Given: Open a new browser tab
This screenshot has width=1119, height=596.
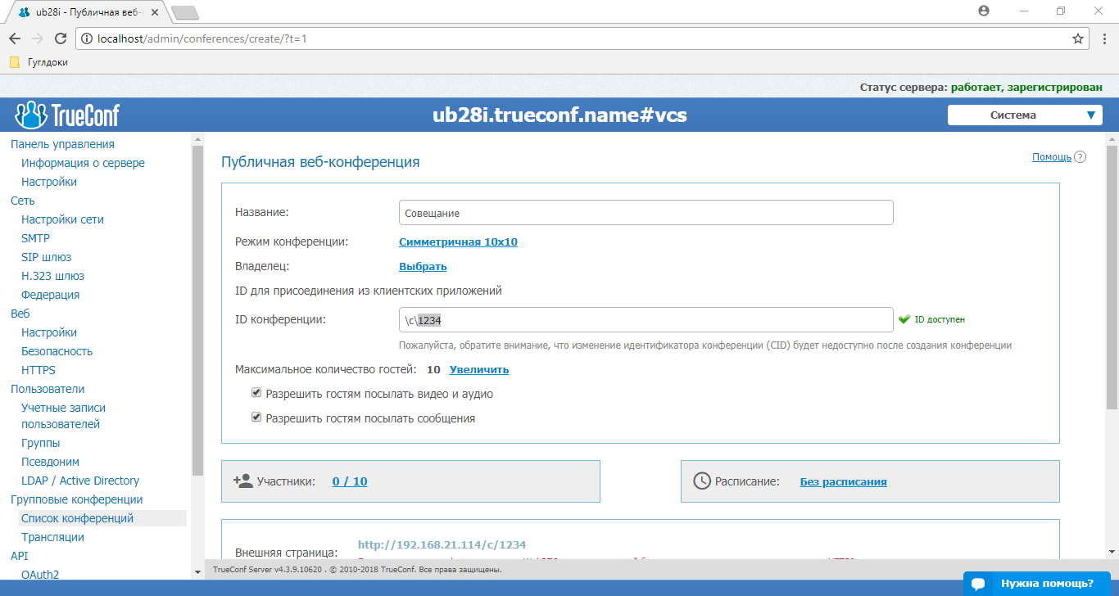Looking at the screenshot, I should [185, 12].
